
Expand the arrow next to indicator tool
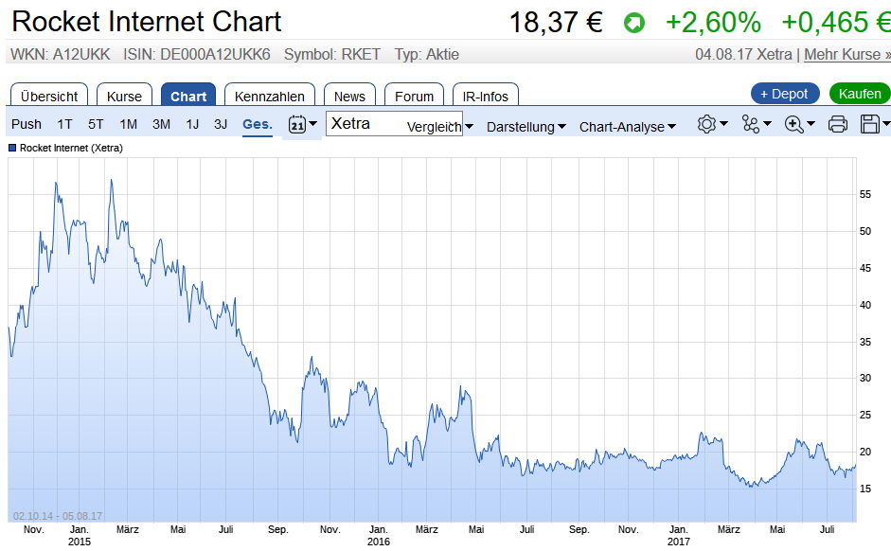click(767, 123)
